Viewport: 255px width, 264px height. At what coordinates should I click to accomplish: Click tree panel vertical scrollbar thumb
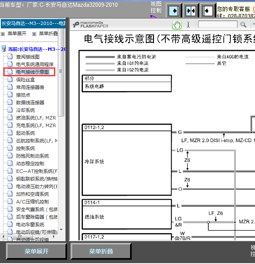61,72
